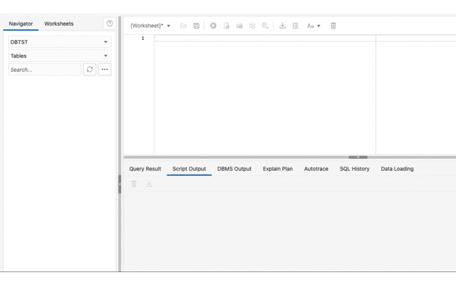Viewport: 456px width, 285px height.
Task: Open the text case Aa dropdown
Action: click(x=313, y=26)
